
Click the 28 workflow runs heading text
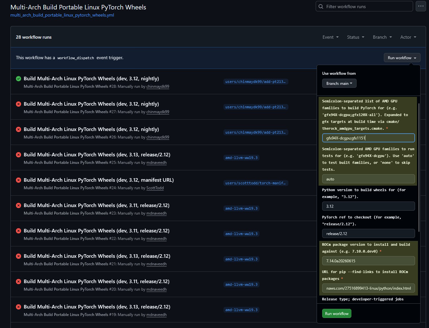click(34, 37)
